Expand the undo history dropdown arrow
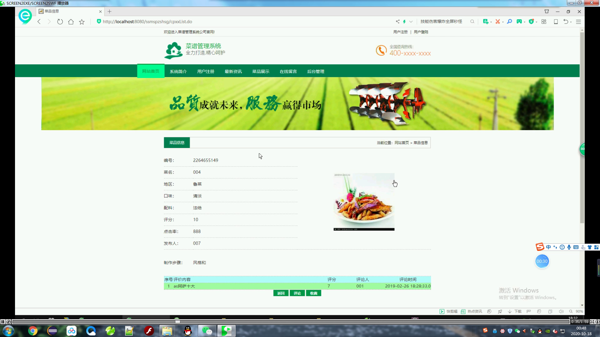600x337 pixels. 571,22
